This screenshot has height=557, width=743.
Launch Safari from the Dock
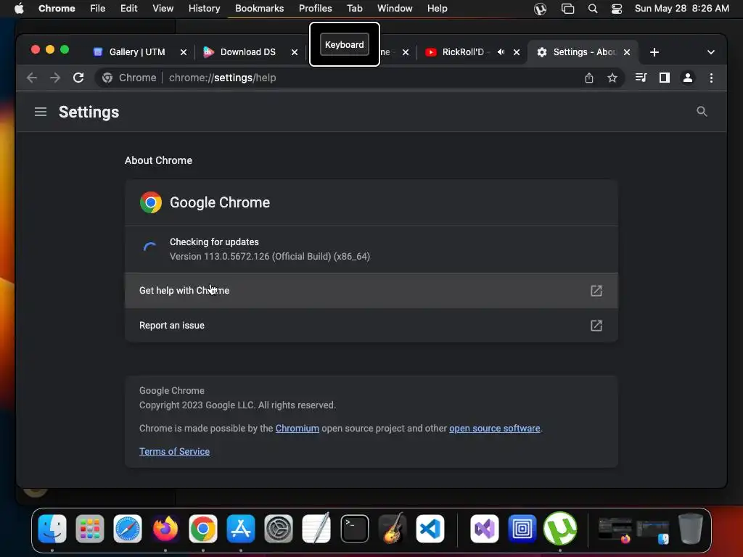[128, 529]
